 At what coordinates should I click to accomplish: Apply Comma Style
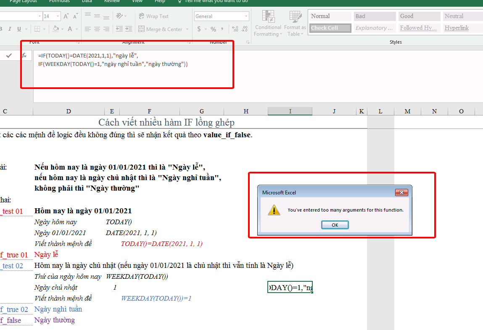click(x=222, y=29)
